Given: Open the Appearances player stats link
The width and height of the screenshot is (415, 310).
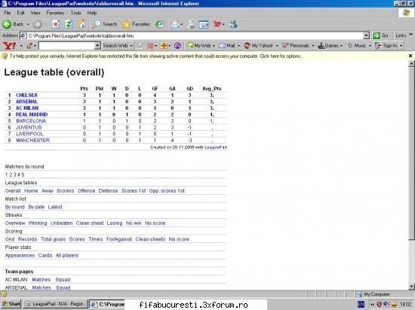Looking at the screenshot, I should coord(20,255).
